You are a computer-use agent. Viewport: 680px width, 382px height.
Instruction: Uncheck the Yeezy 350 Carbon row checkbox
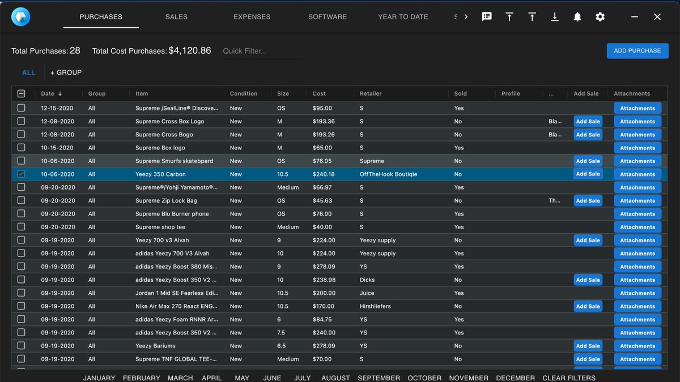pos(22,174)
